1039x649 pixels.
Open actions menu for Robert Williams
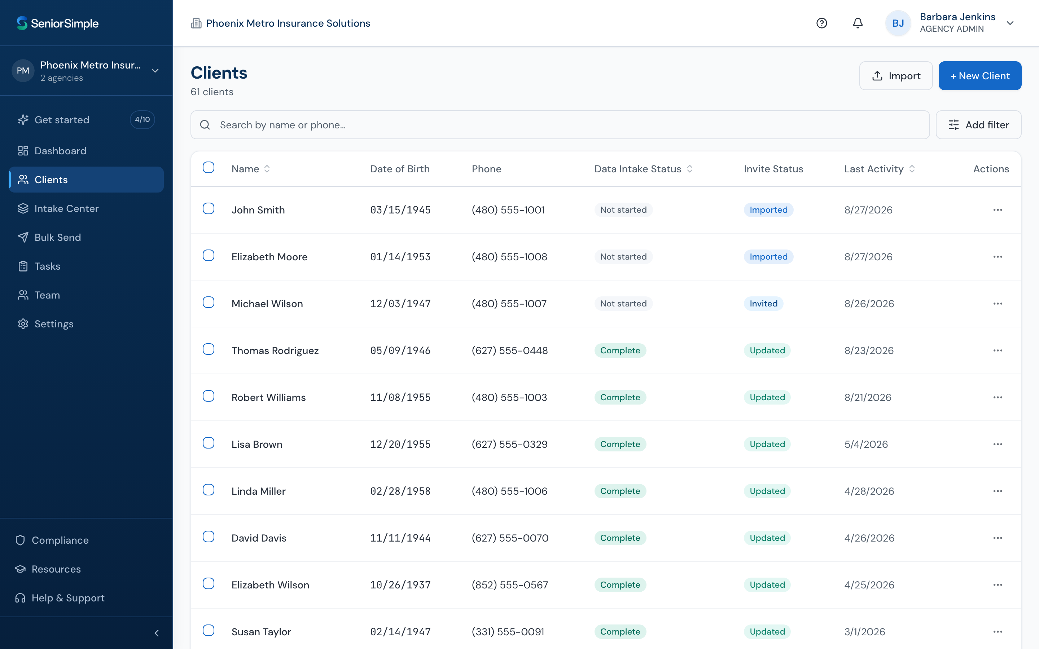click(x=998, y=397)
